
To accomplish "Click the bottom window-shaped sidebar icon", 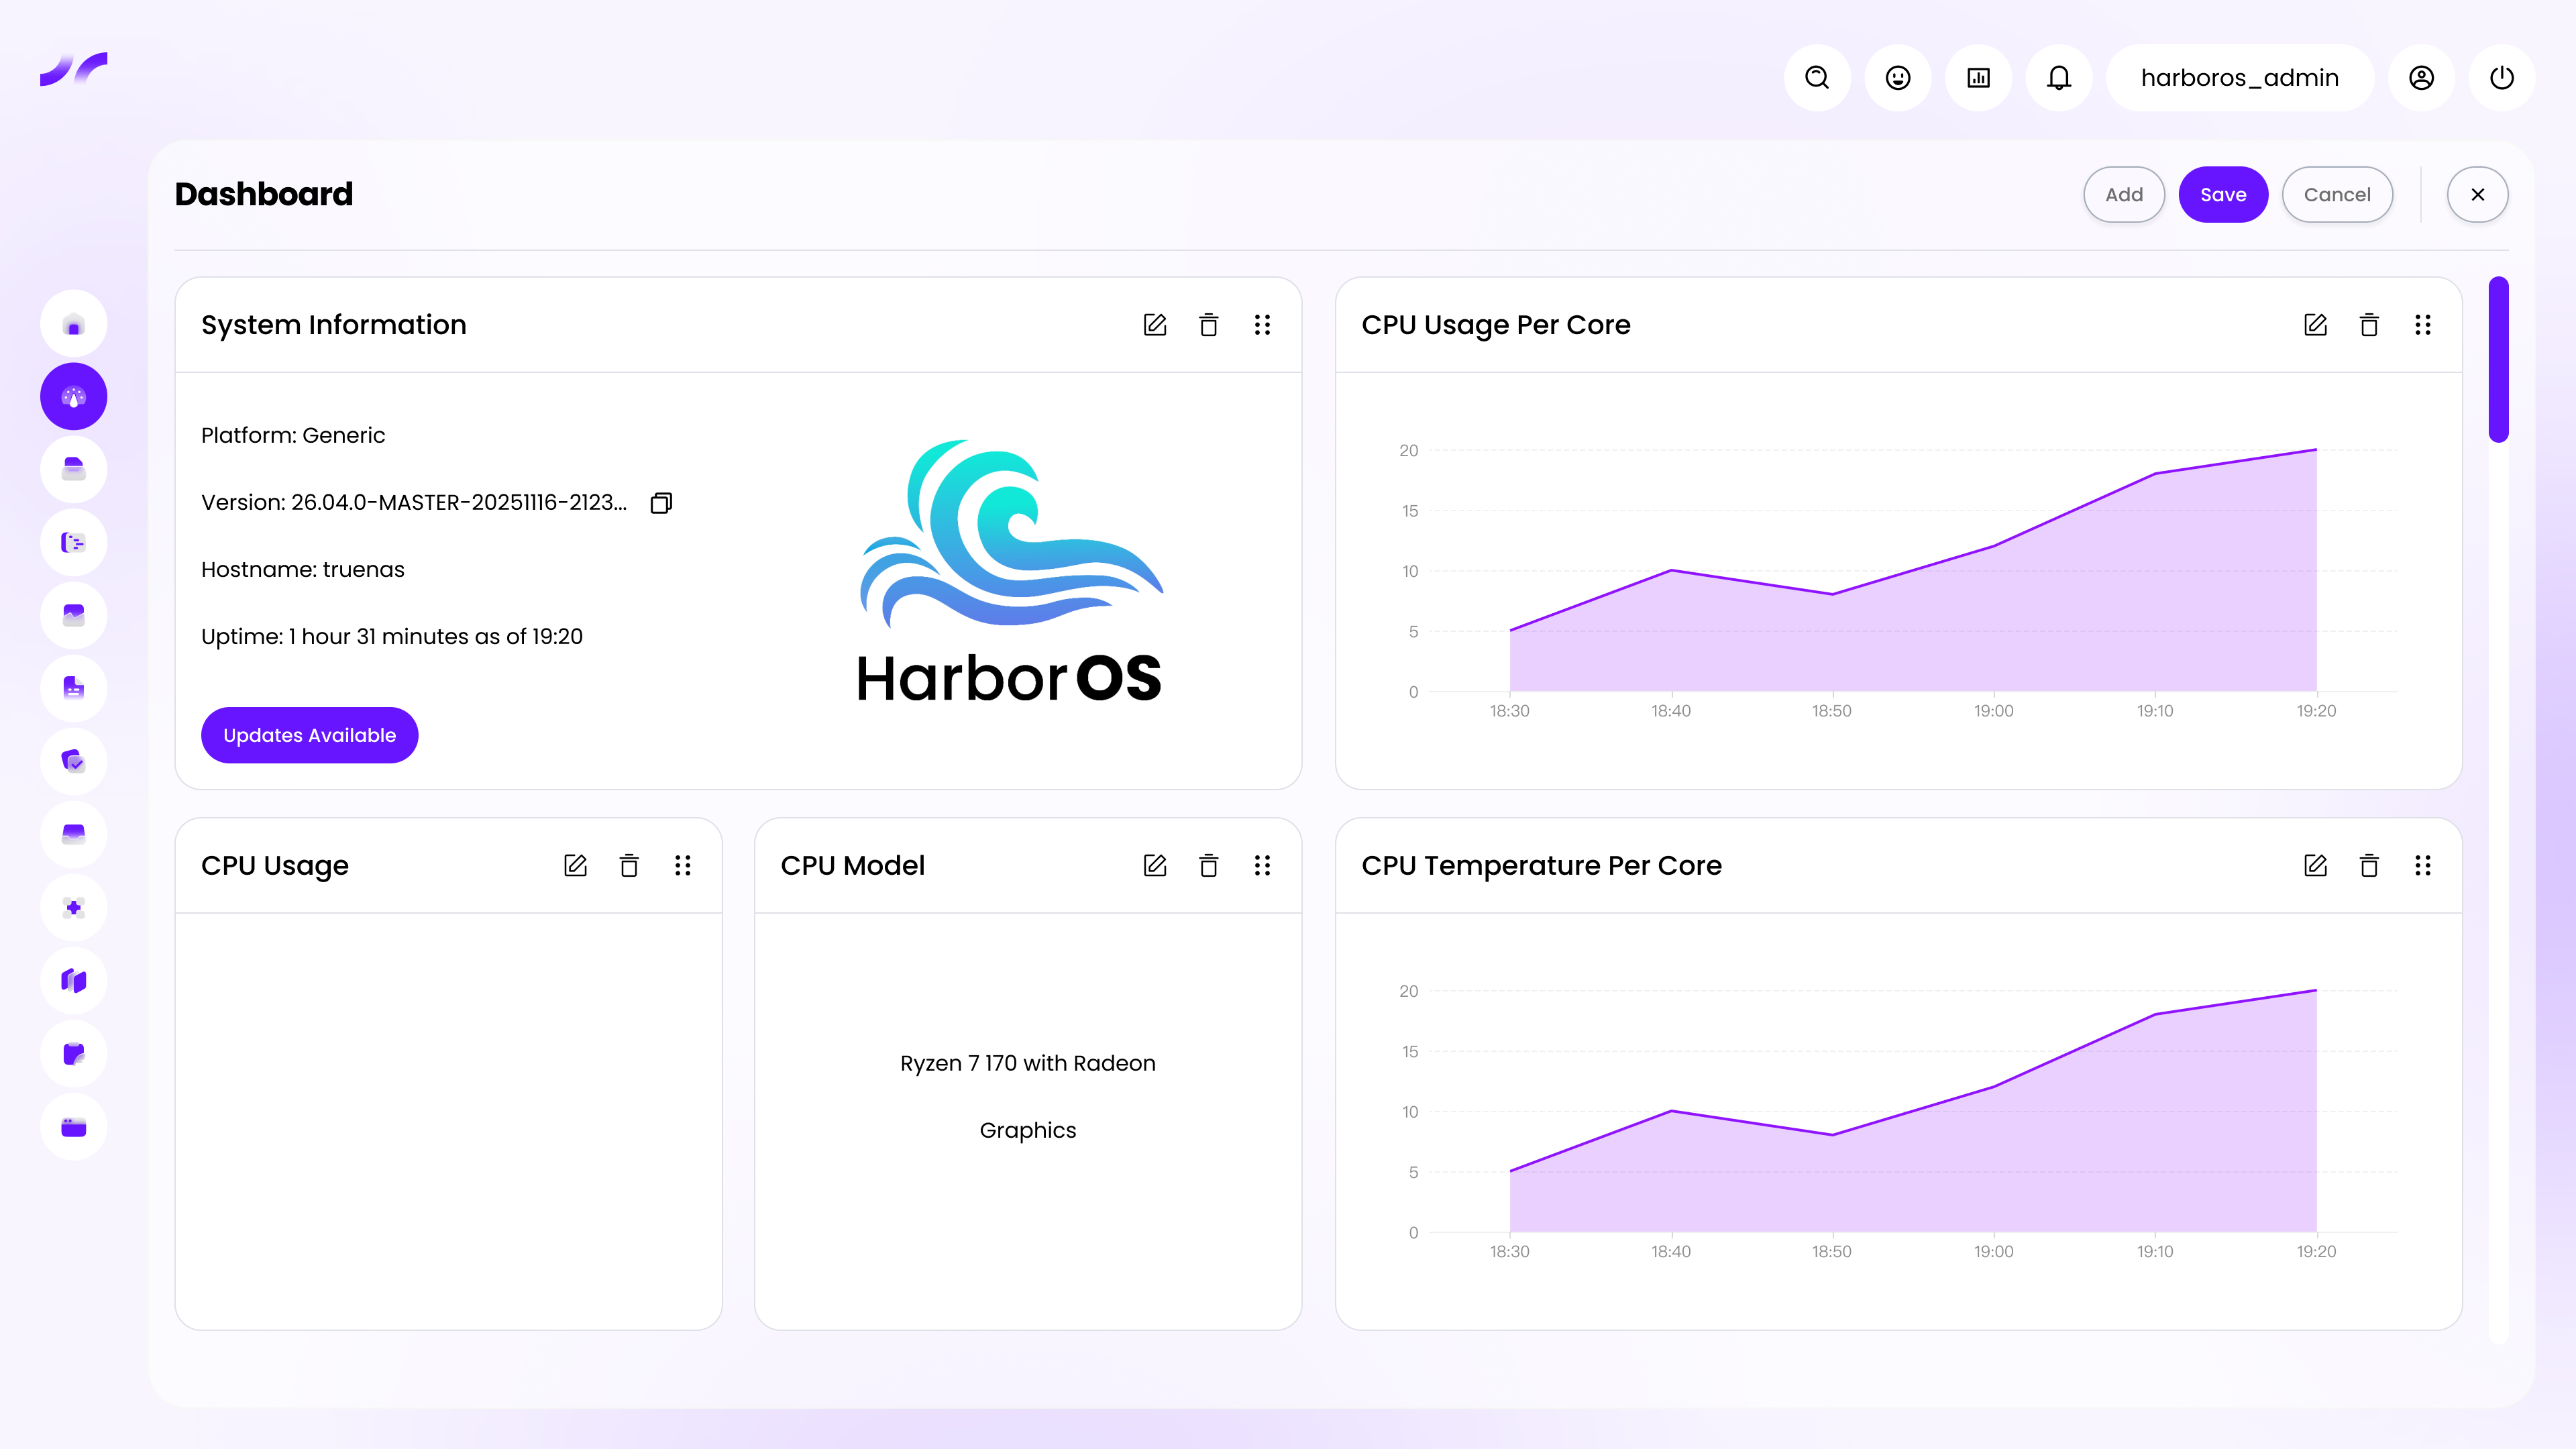I will [x=73, y=1127].
